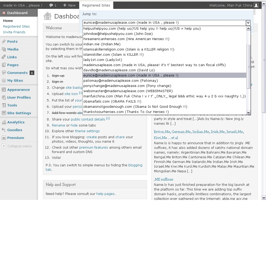The width and height of the screenshot is (266, 260).
Task: Click the dropdown list scroll down arrow
Action: (249, 112)
